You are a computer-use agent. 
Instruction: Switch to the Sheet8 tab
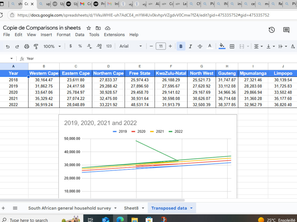coord(132,208)
